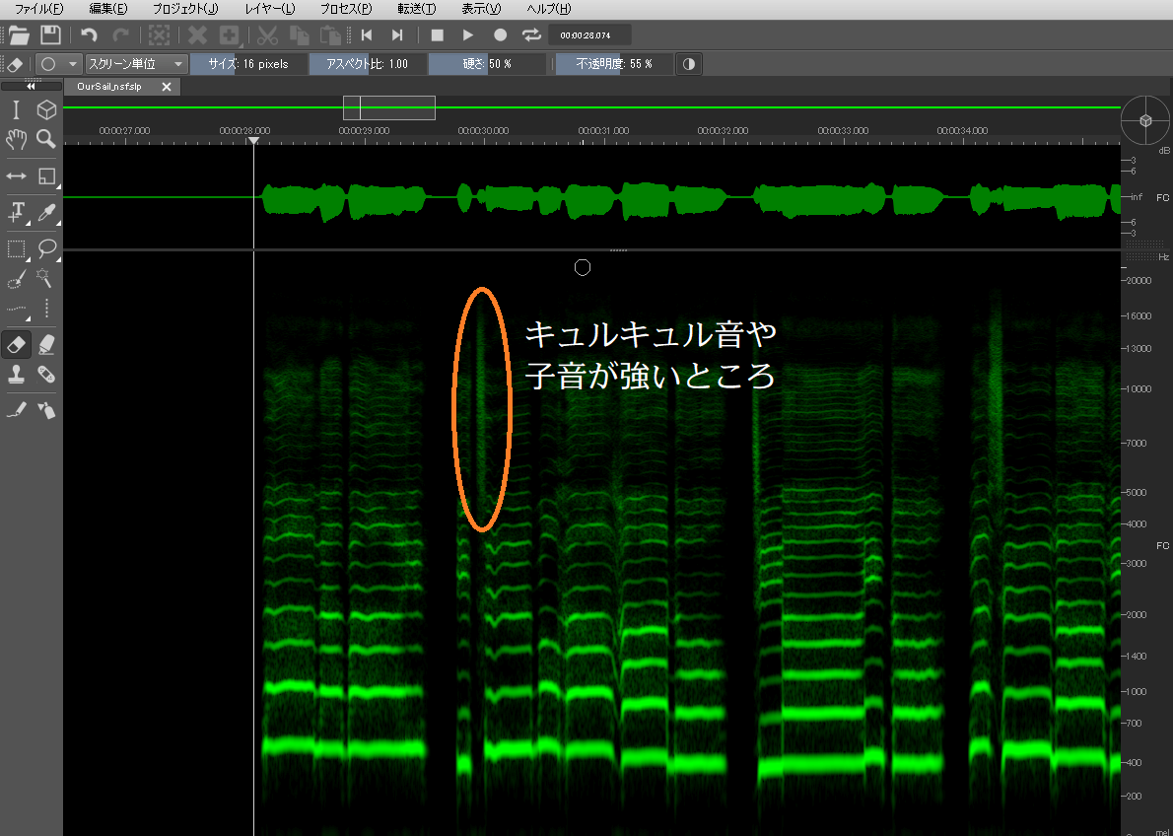Click the delete X icon in toolbar
This screenshot has width=1173, height=836.
[197, 35]
